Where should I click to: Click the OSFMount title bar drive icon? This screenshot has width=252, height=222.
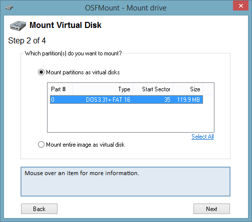tap(9, 7)
